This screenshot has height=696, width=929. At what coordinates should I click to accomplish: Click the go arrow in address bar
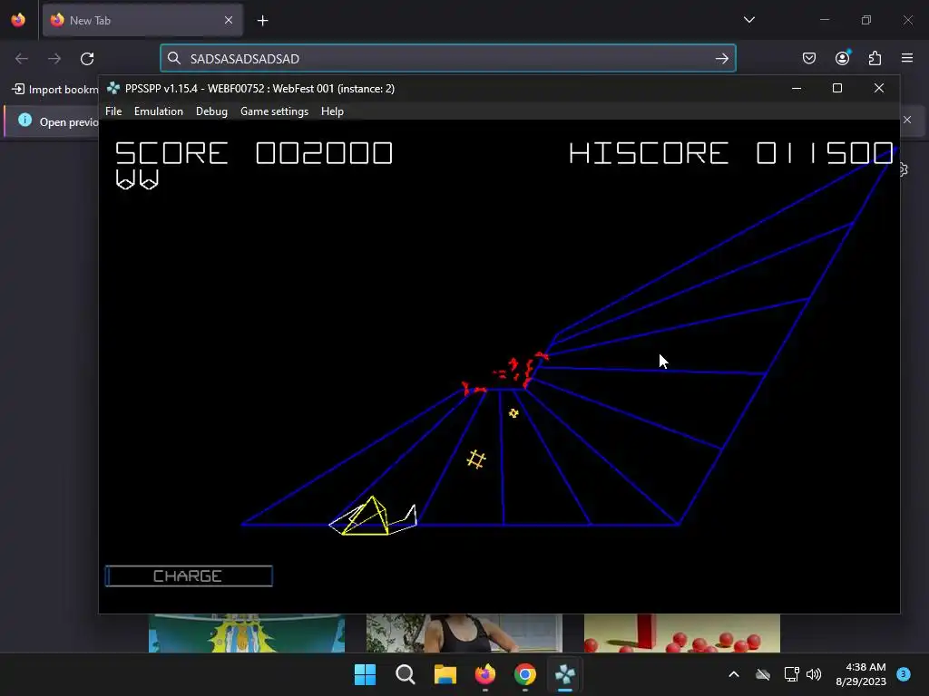point(721,59)
